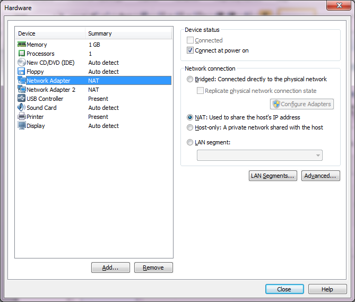Select Printer in device list
Screen dimensions: 355x302
[35, 117]
